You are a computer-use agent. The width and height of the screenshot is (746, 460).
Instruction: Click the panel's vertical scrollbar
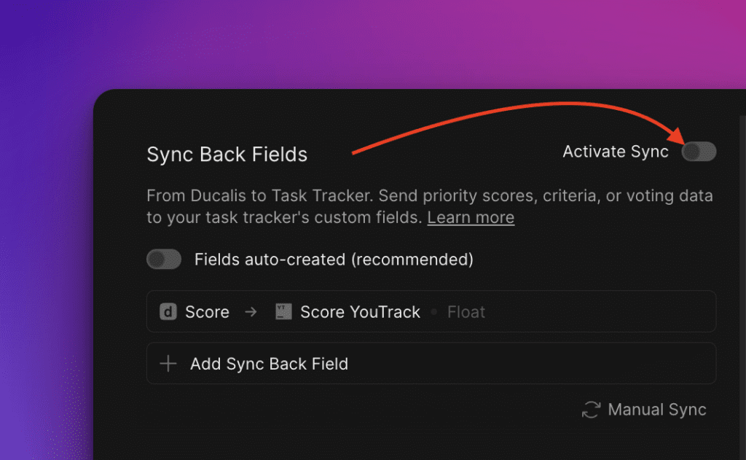point(742,286)
